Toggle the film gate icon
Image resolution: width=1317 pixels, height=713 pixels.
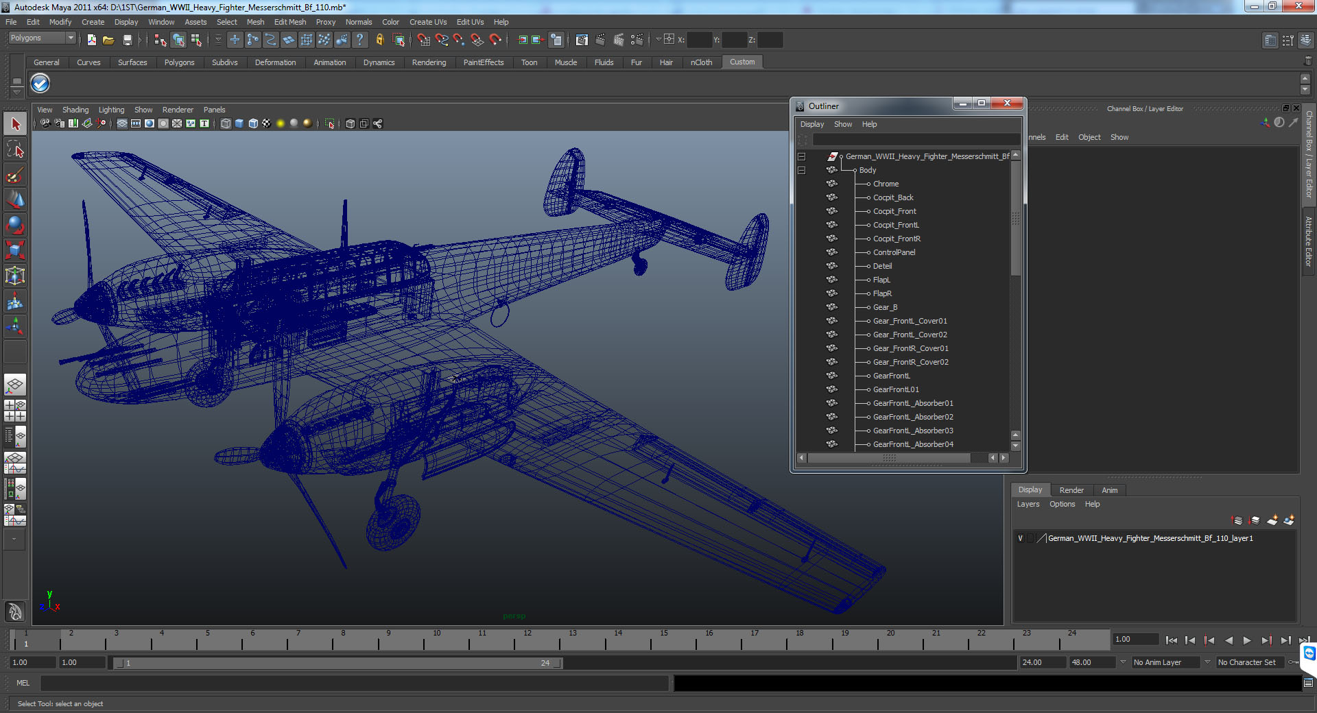136,123
